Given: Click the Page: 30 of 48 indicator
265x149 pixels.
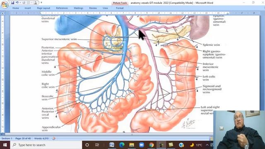Looking at the screenshot, I should click(23, 138).
